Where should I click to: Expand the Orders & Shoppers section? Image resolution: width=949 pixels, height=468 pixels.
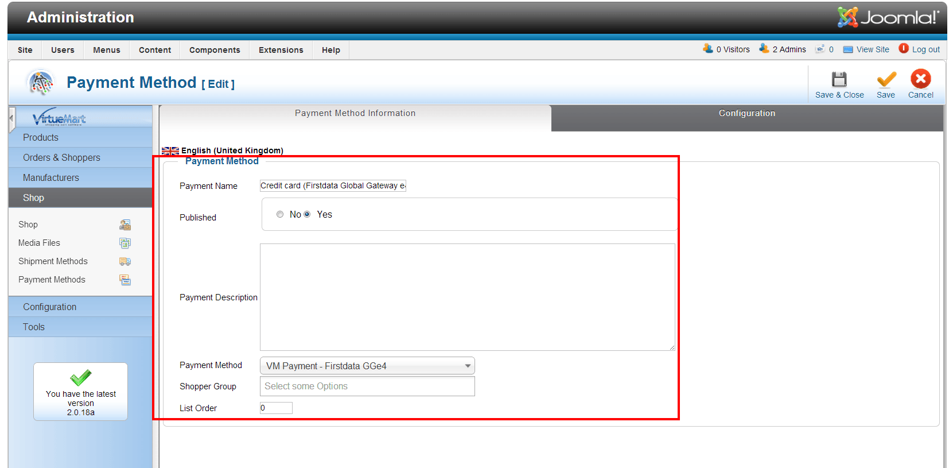(x=80, y=157)
